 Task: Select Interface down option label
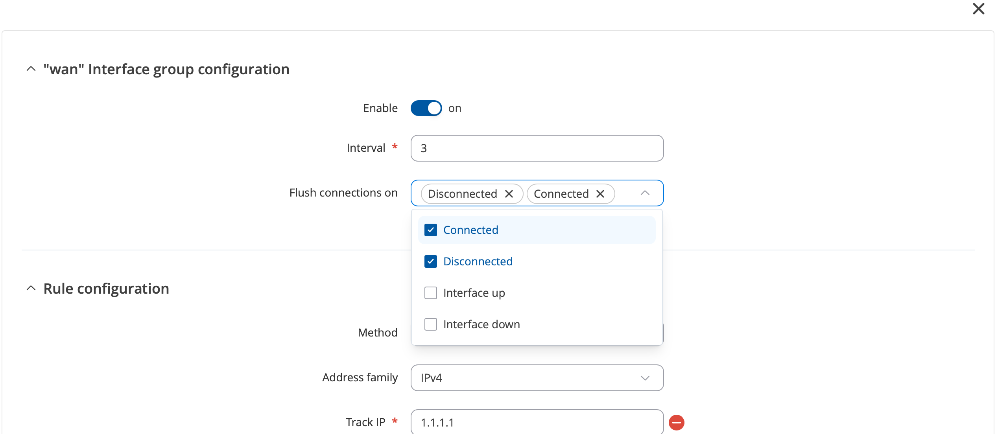pyautogui.click(x=481, y=324)
